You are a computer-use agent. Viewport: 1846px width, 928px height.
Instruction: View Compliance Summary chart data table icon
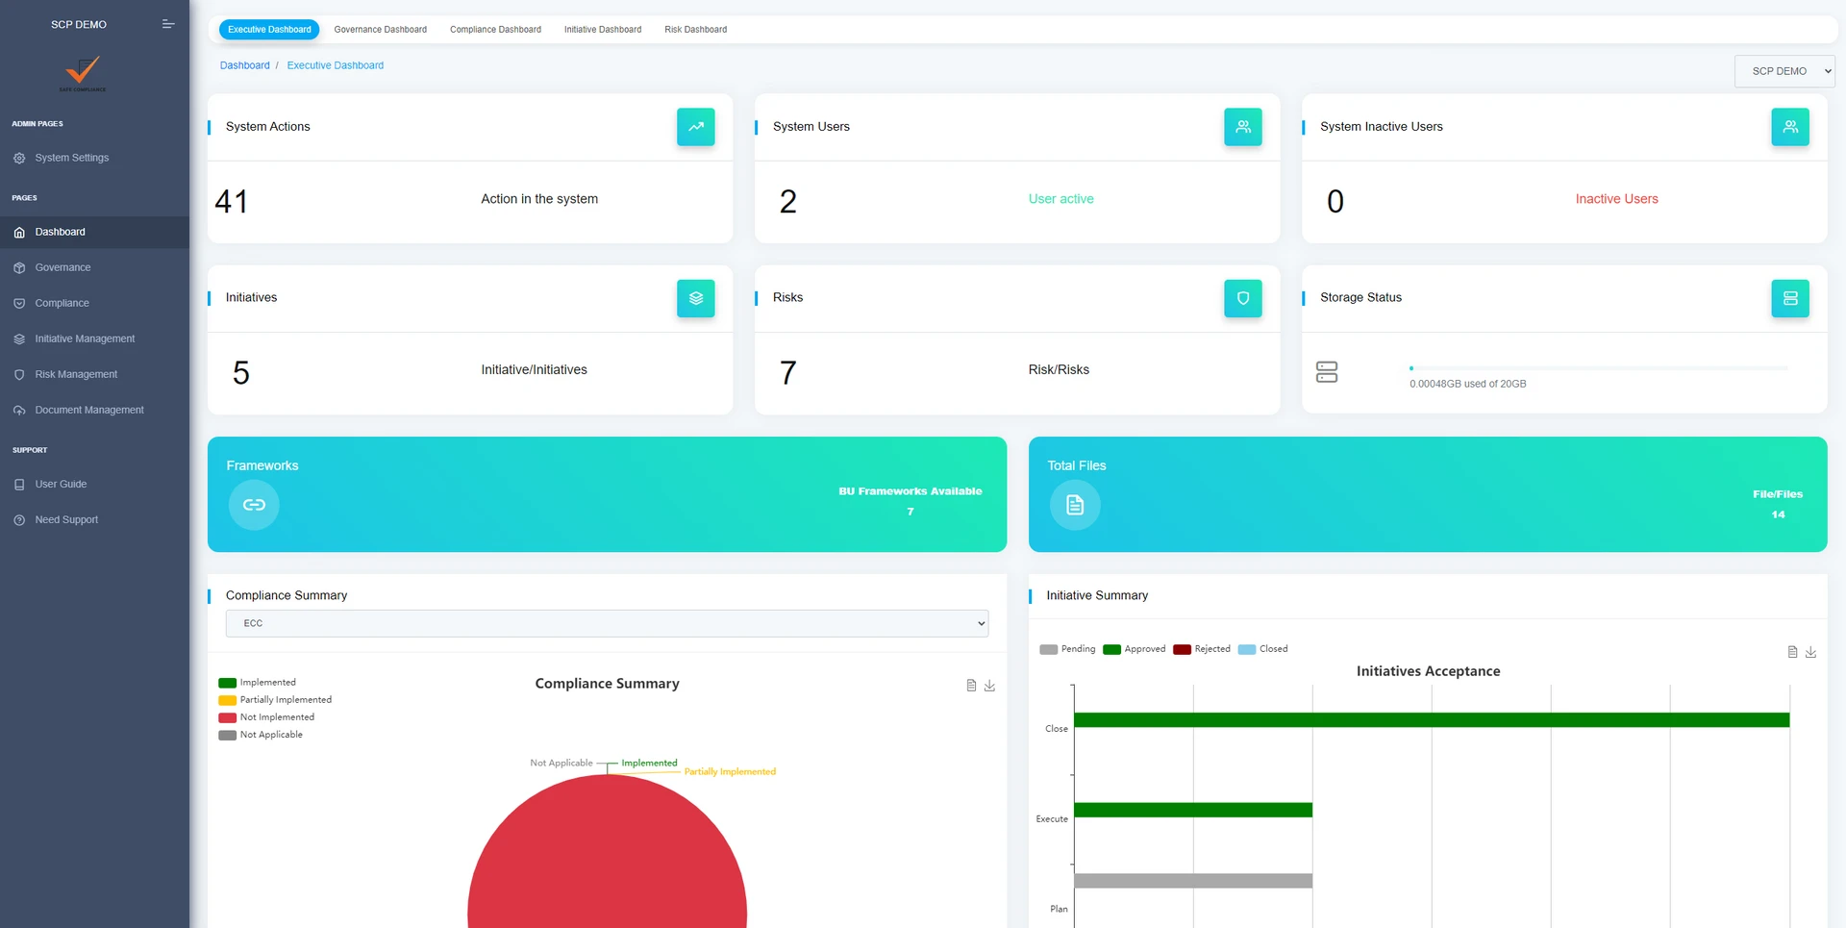click(971, 686)
